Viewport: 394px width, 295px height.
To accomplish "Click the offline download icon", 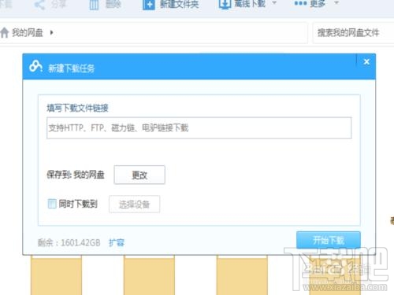I will tap(225, 4).
